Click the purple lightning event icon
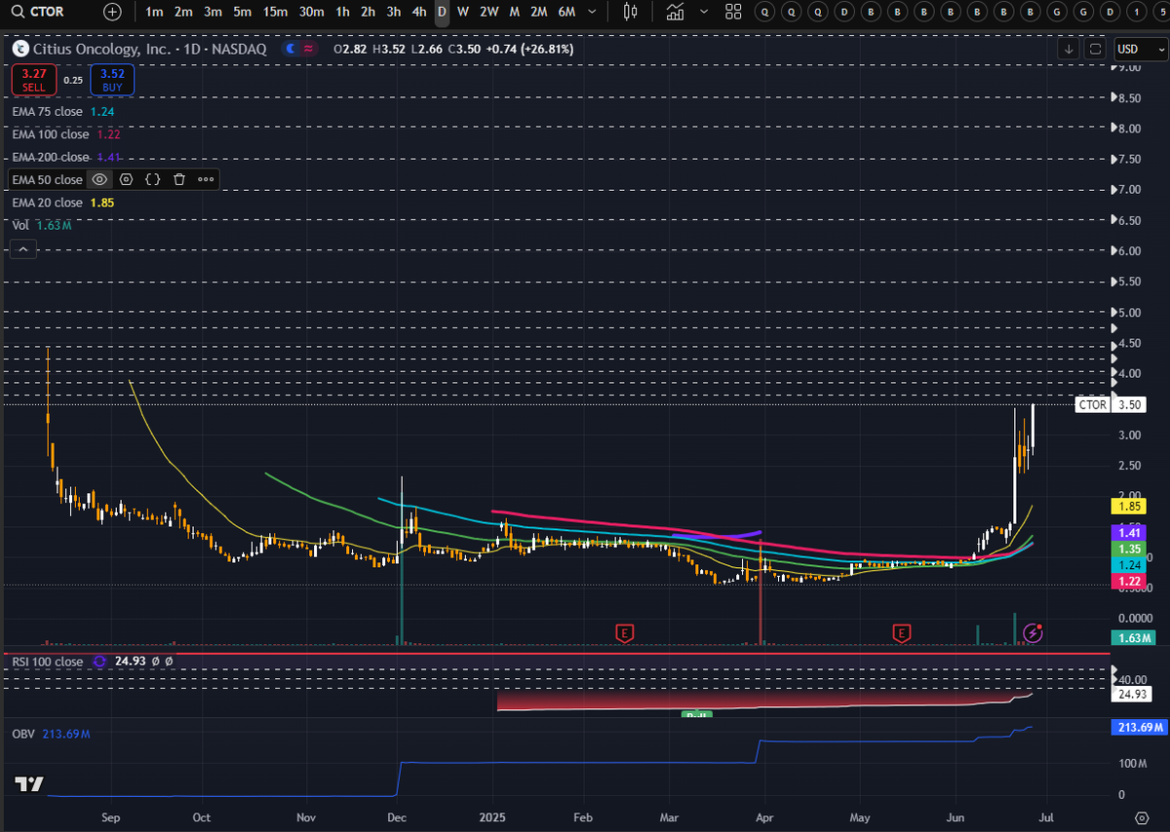Image resolution: width=1170 pixels, height=832 pixels. [x=1033, y=633]
